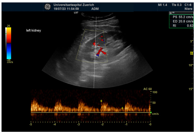Click the 'Universitaetsspital Zuerich' hospital name

[x=74, y=5]
